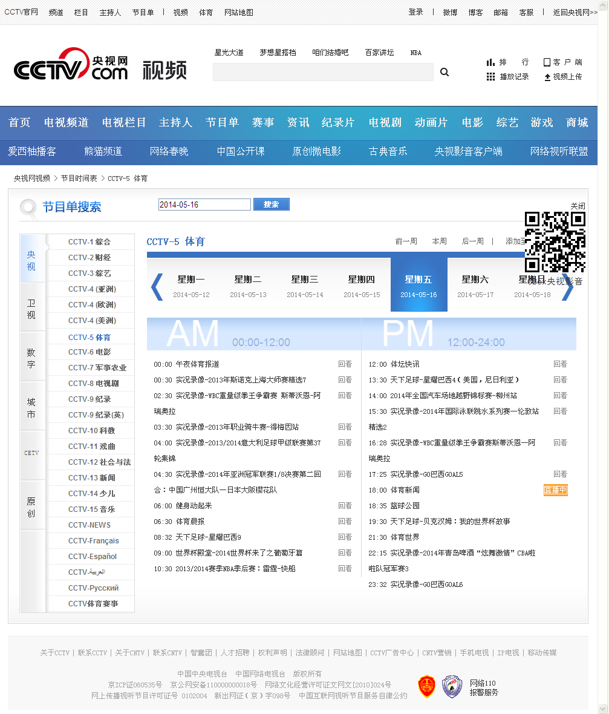Click the top video search box

point(323,72)
